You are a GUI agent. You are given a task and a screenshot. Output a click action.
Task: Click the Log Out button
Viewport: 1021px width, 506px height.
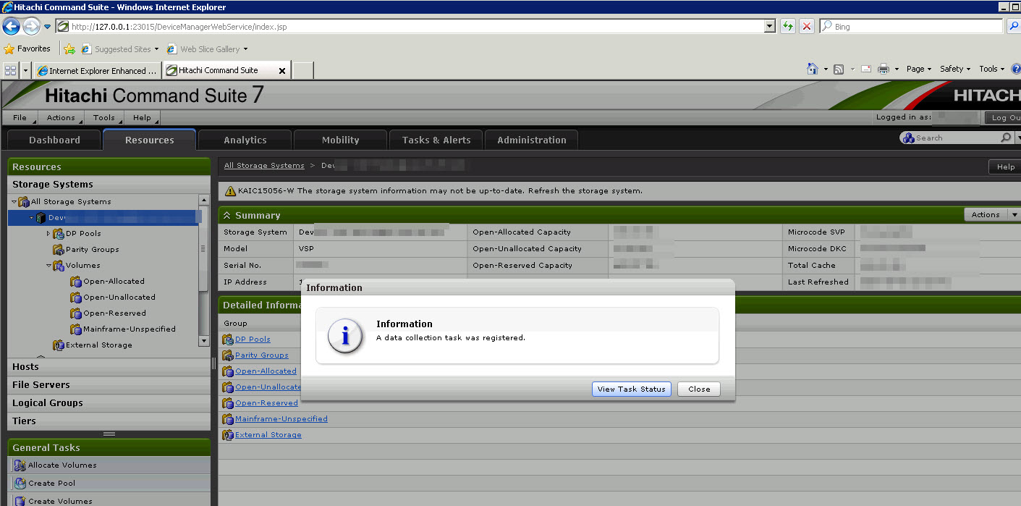1004,117
